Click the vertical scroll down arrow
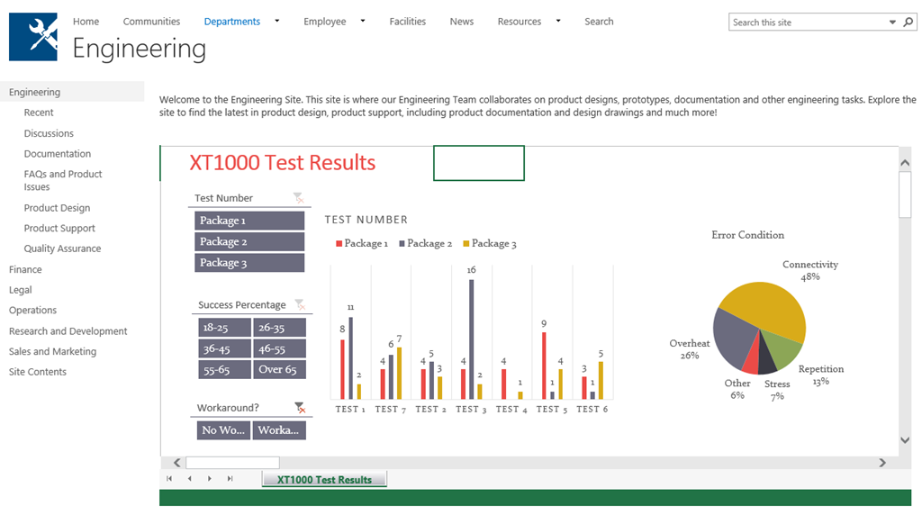The image size is (922, 515). pyautogui.click(x=905, y=439)
